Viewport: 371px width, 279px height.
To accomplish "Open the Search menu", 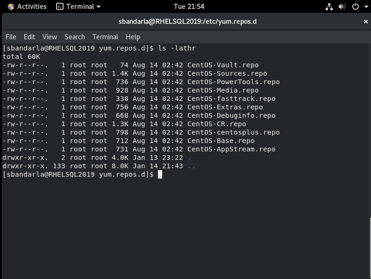I will coord(74,37).
